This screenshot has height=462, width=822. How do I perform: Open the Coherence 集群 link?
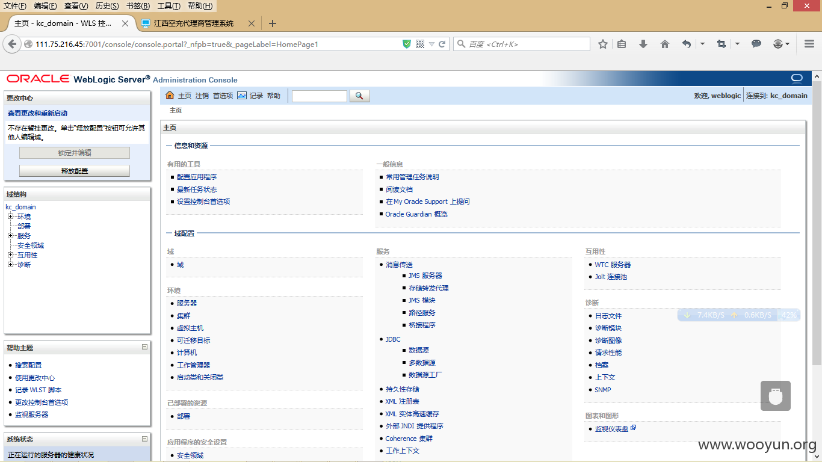coord(409,439)
